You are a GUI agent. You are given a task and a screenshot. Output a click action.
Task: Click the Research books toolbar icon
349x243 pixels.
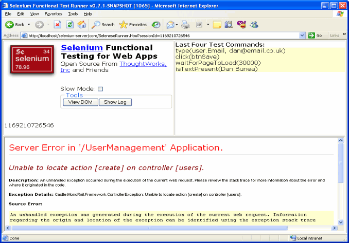click(229, 25)
